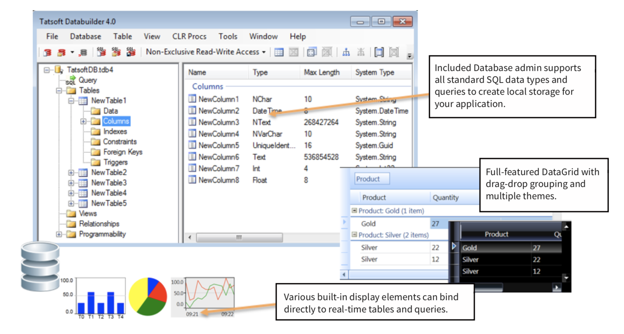Select the Triggers folder
The height and width of the screenshot is (334, 624).
[x=109, y=162]
